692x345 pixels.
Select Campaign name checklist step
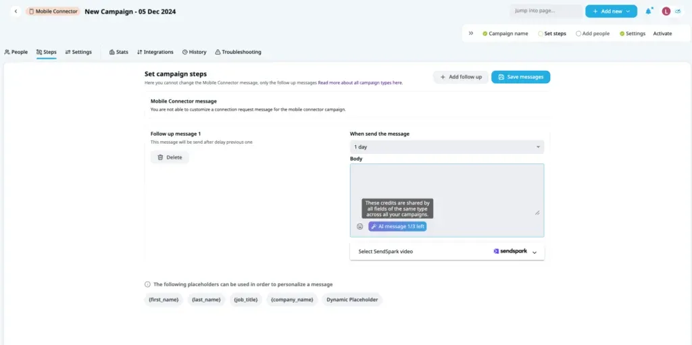(505, 34)
